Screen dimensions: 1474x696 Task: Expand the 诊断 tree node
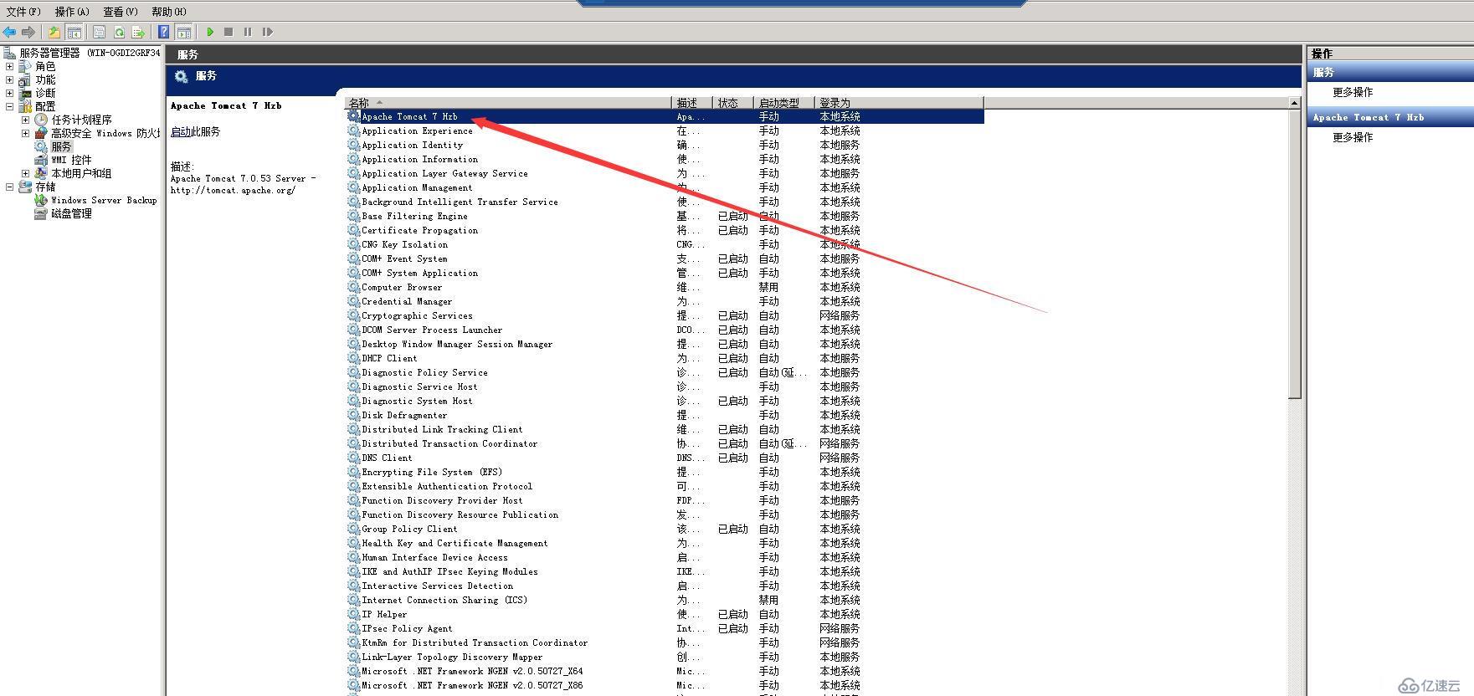tap(10, 93)
